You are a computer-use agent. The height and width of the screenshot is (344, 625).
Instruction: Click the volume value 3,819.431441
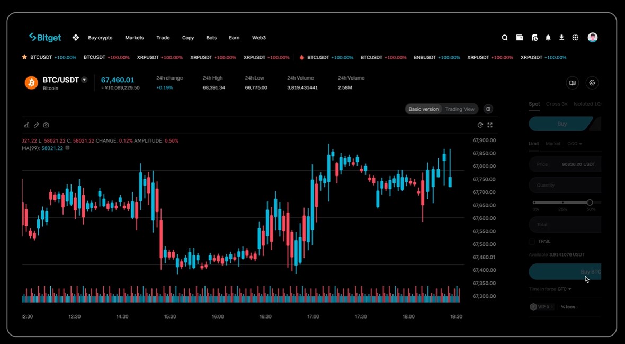coord(302,87)
